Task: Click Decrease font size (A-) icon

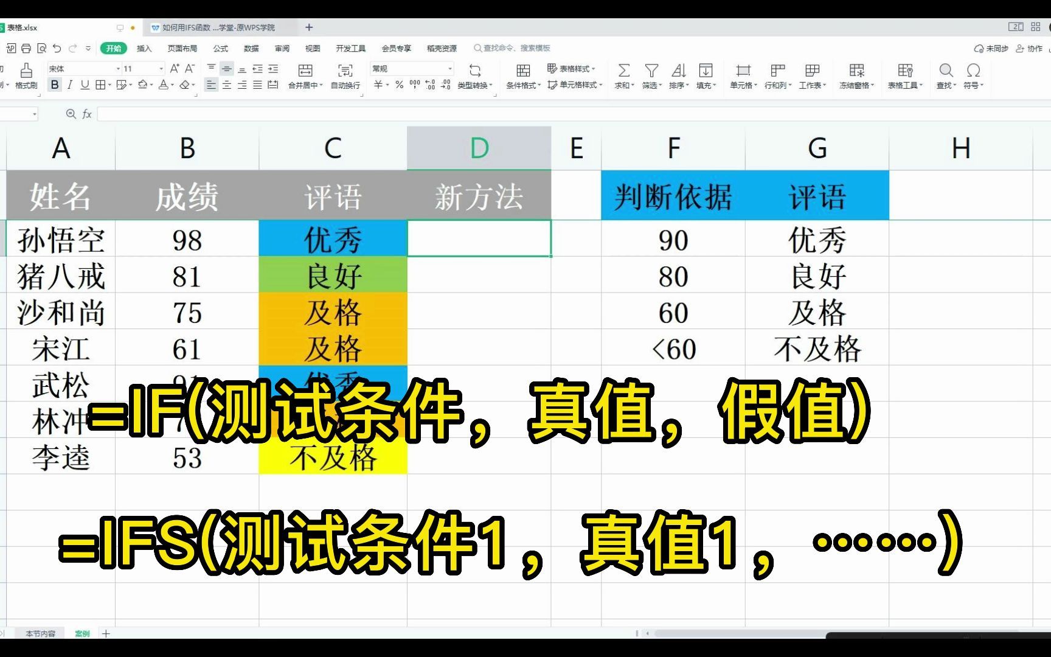Action: (x=190, y=69)
